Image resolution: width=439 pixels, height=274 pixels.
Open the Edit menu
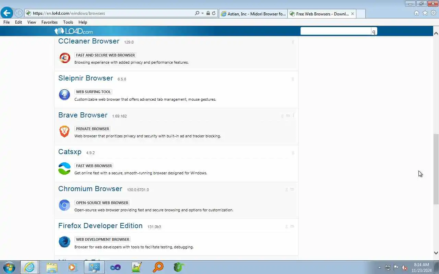[19, 22]
